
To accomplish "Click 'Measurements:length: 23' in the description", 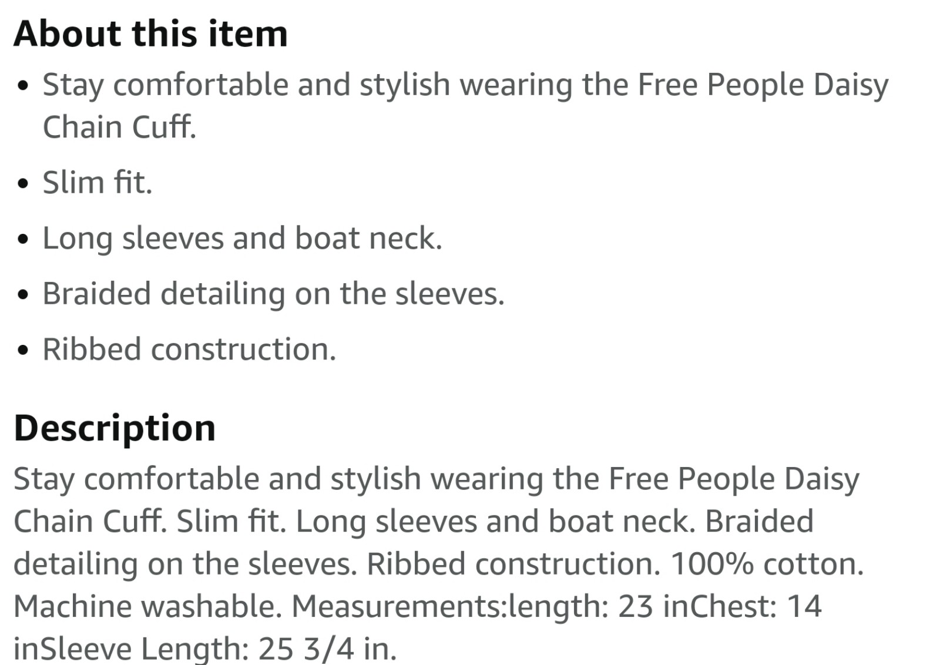I will click(472, 606).
